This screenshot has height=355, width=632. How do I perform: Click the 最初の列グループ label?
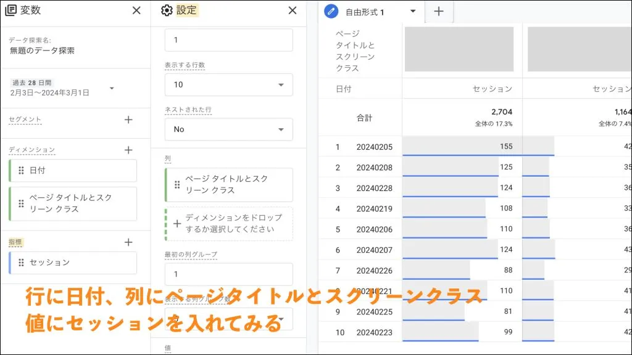pyautogui.click(x=191, y=255)
